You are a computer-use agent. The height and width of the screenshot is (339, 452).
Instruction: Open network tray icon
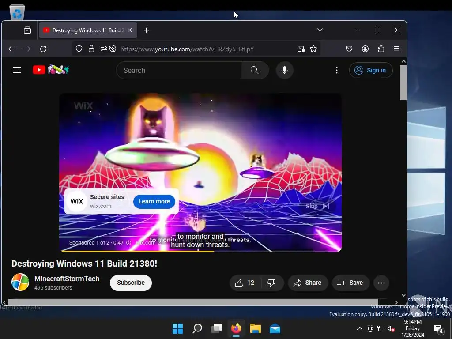point(381,328)
